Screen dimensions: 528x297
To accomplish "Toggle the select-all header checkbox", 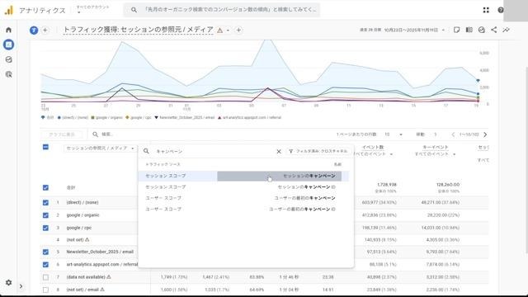I will pyautogui.click(x=46, y=147).
